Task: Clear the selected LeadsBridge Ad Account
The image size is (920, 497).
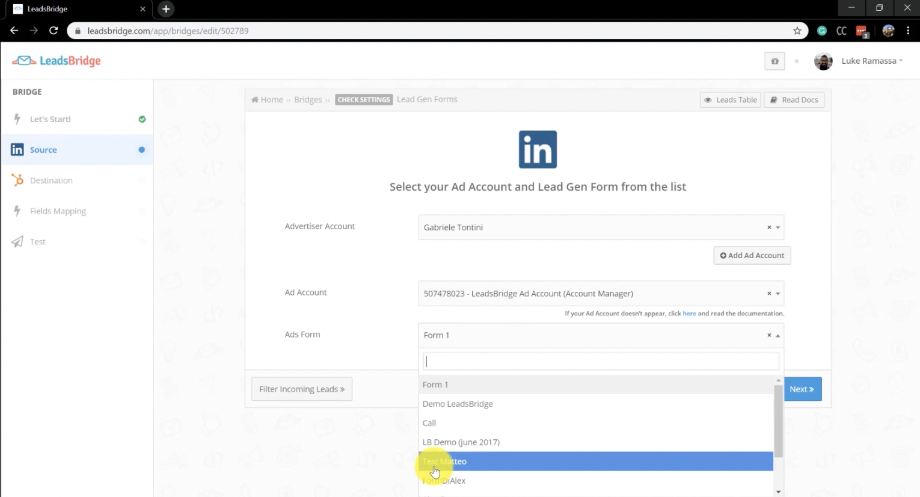Action: pos(769,294)
